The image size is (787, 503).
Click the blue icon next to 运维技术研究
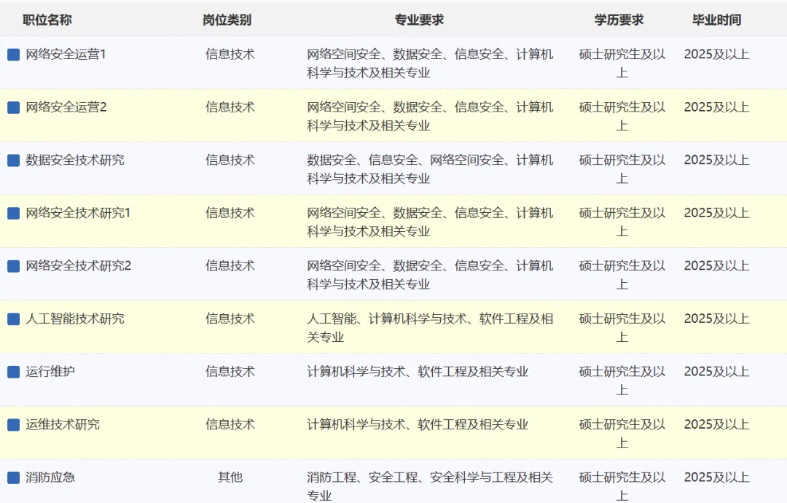[13, 425]
